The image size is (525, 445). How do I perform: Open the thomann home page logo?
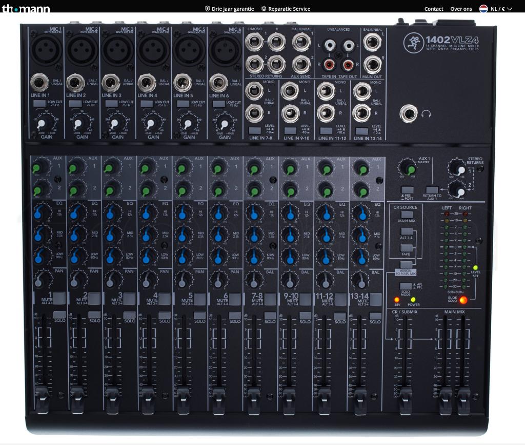(26, 9)
